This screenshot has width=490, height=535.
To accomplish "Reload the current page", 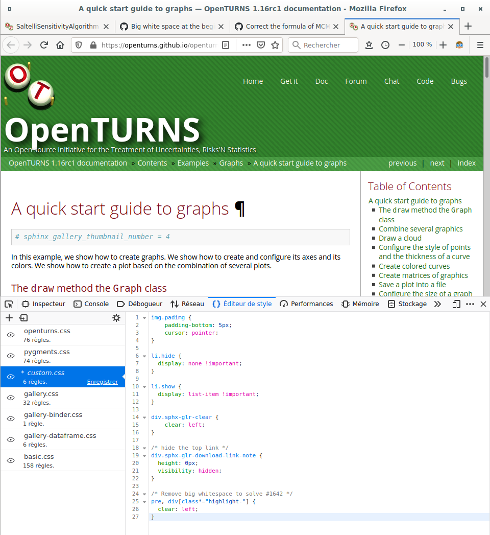I will [x=45, y=45].
